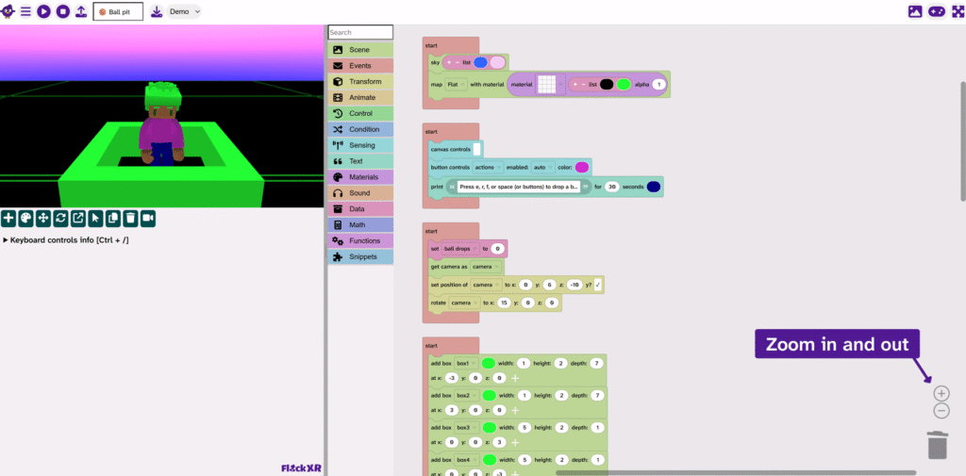The width and height of the screenshot is (966, 476).
Task: Click plus expander on box1 block
Action: (515, 377)
